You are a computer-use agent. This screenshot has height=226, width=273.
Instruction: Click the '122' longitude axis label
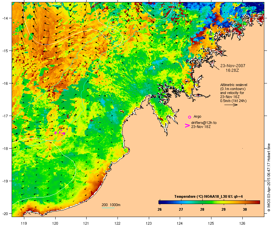click(x=118, y=223)
